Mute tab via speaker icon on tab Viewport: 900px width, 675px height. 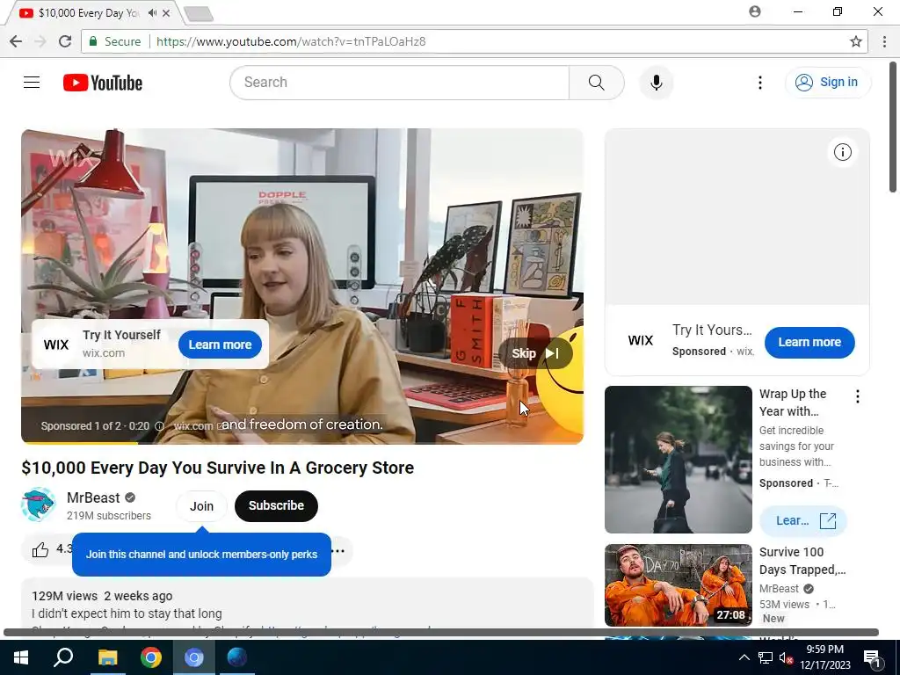pyautogui.click(x=152, y=12)
